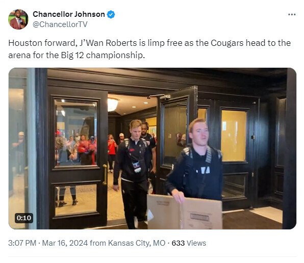View the 633 Views analytics count
Screen dimensions: 304x263
(189, 243)
